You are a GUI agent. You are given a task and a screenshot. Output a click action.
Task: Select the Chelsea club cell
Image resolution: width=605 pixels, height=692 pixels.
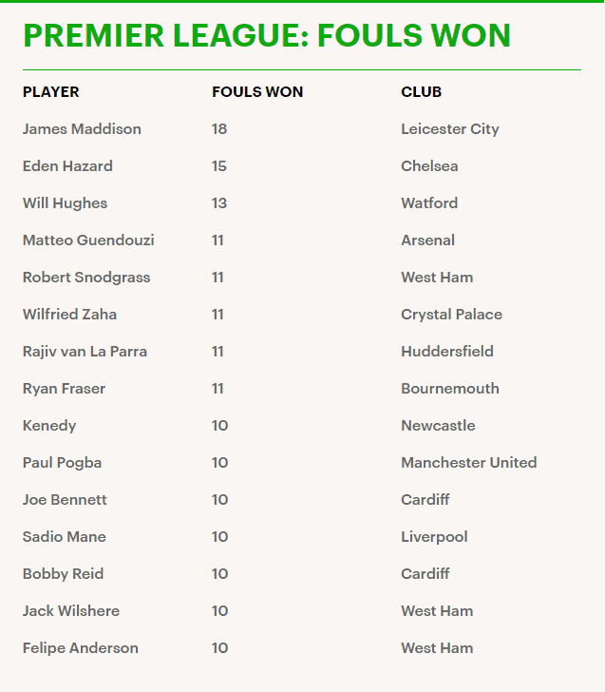point(429,166)
